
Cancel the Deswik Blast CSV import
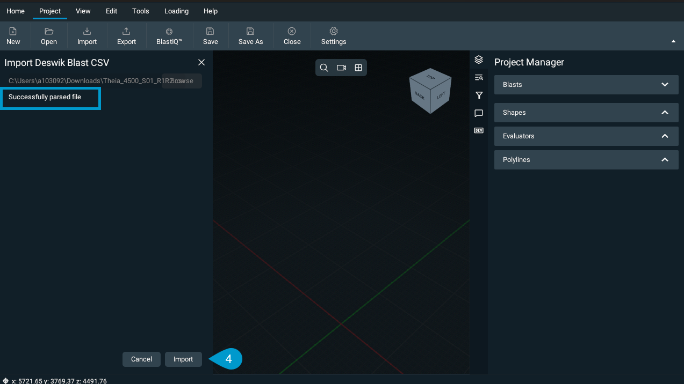point(141,359)
